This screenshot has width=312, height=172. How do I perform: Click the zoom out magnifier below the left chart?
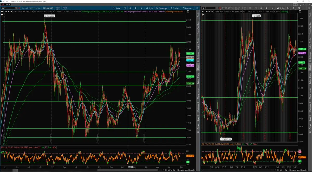coord(171,170)
